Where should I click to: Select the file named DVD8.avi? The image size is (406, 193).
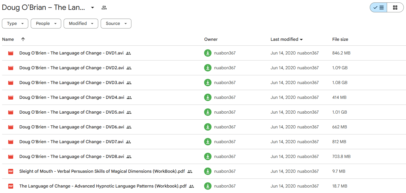72,157
